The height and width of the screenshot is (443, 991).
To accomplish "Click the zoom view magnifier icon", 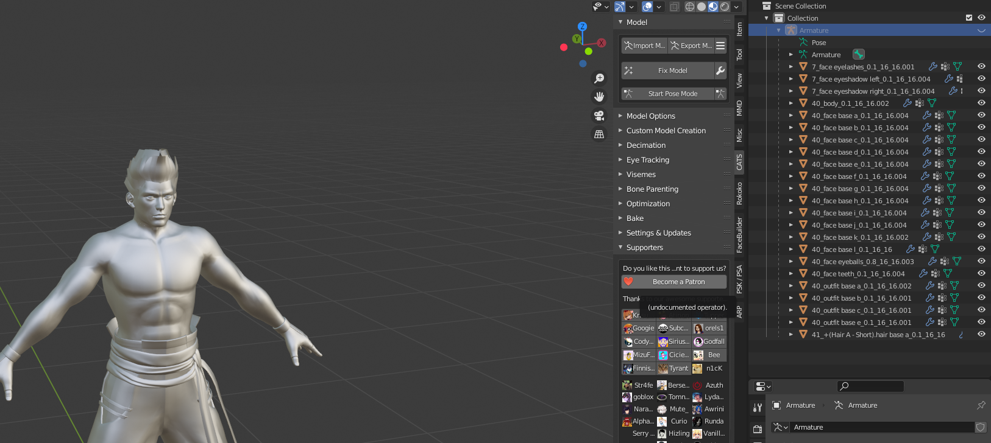I will 599,78.
